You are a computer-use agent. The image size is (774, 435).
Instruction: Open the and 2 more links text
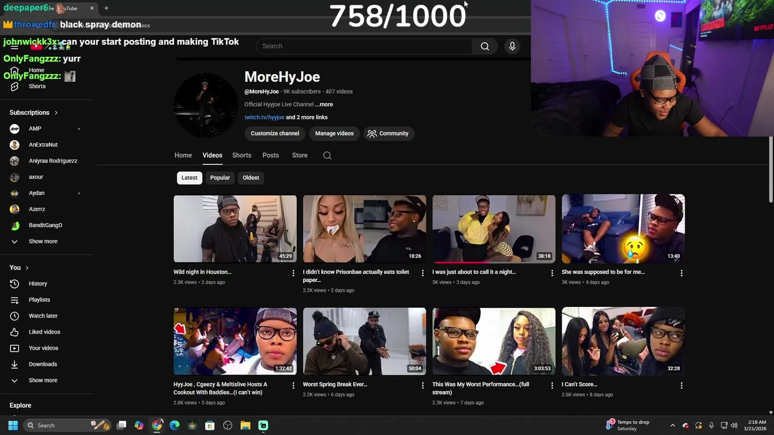pyautogui.click(x=307, y=117)
